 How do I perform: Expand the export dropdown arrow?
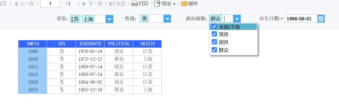coord(174,4)
